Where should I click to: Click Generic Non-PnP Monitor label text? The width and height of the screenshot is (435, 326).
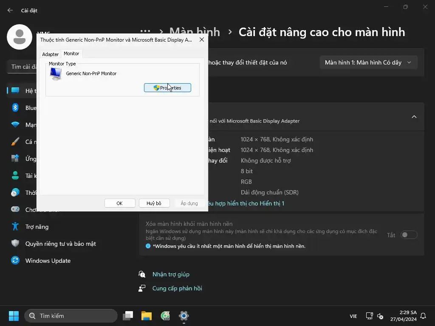click(91, 73)
